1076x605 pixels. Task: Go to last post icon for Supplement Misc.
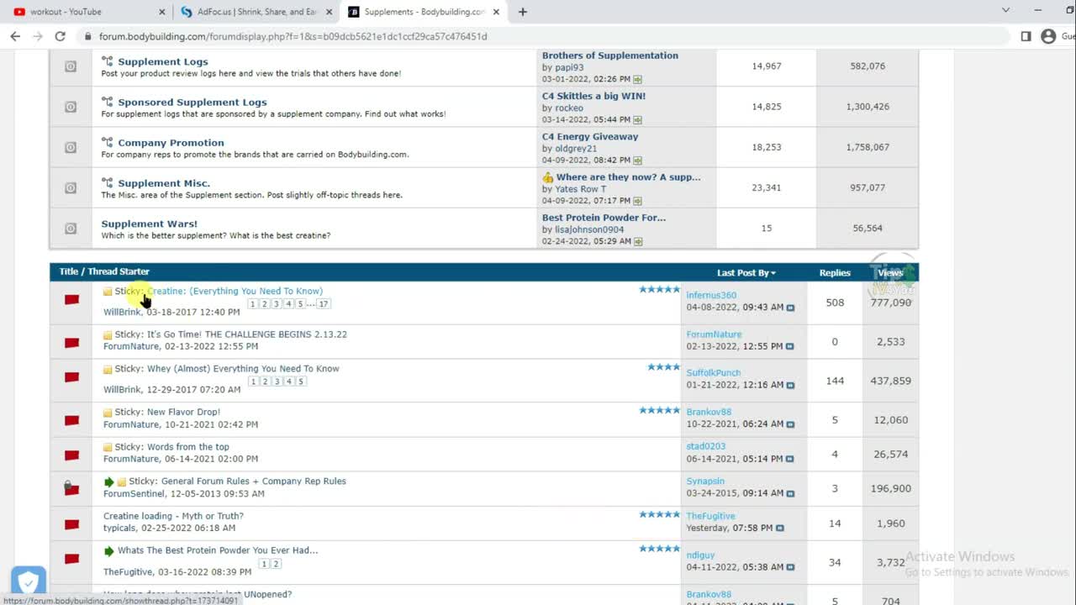(x=638, y=201)
